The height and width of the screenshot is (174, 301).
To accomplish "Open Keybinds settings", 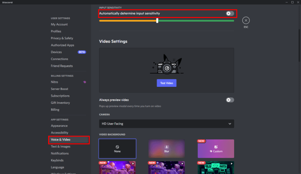I will 57,160.
